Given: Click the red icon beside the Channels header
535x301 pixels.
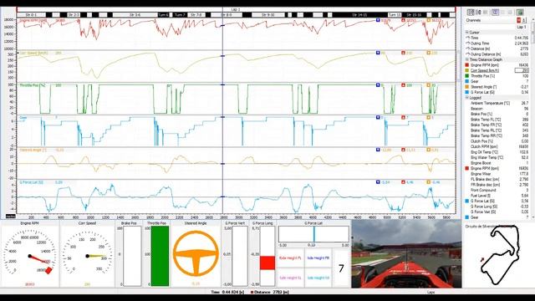Looking at the screenshot, I should [518, 20].
